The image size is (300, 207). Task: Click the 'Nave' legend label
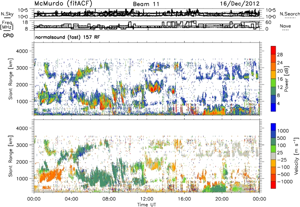pyautogui.click(x=285, y=26)
